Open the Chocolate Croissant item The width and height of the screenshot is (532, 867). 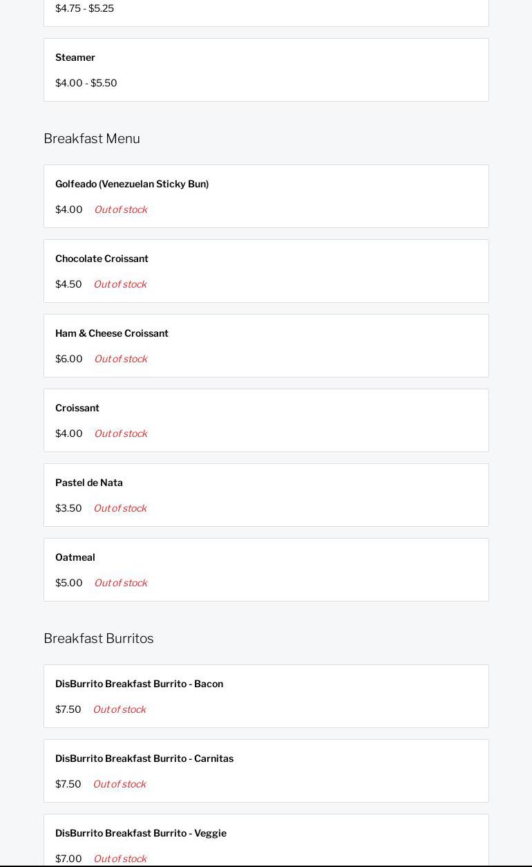102,259
